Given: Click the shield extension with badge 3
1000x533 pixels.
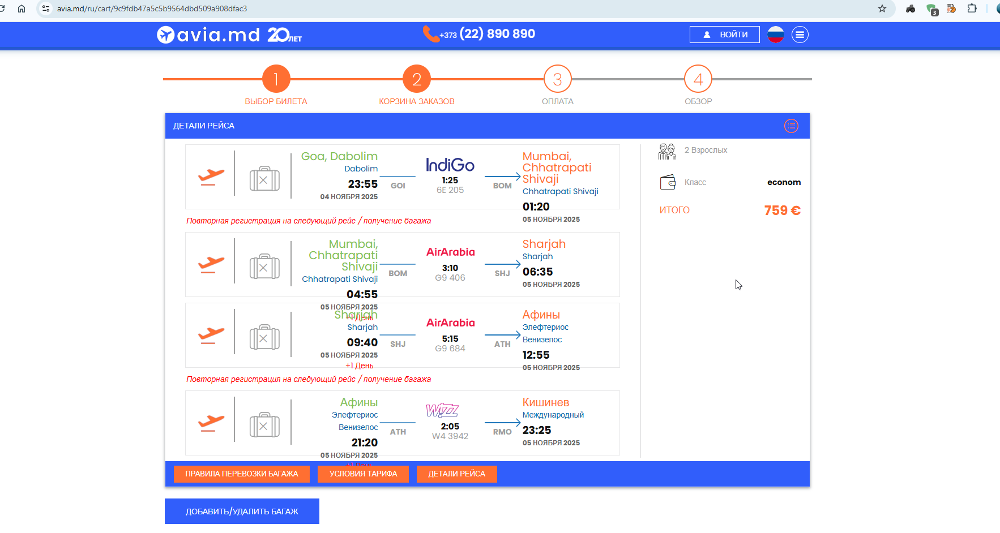Looking at the screenshot, I should coord(931,9).
